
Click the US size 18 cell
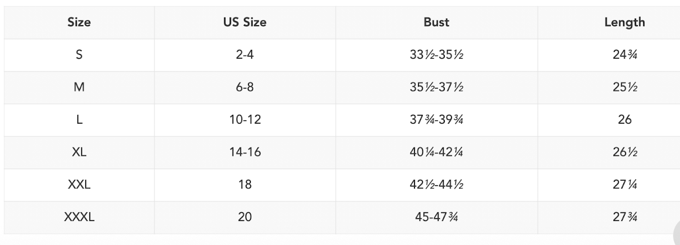pyautogui.click(x=245, y=185)
